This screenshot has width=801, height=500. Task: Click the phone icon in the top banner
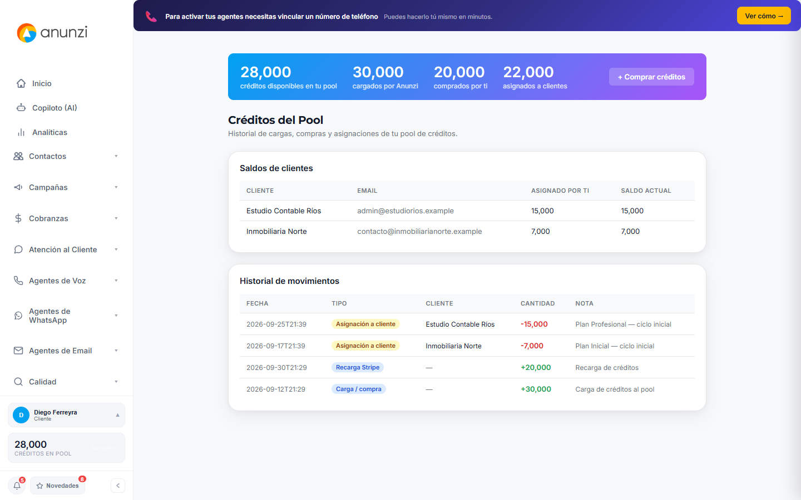click(151, 16)
